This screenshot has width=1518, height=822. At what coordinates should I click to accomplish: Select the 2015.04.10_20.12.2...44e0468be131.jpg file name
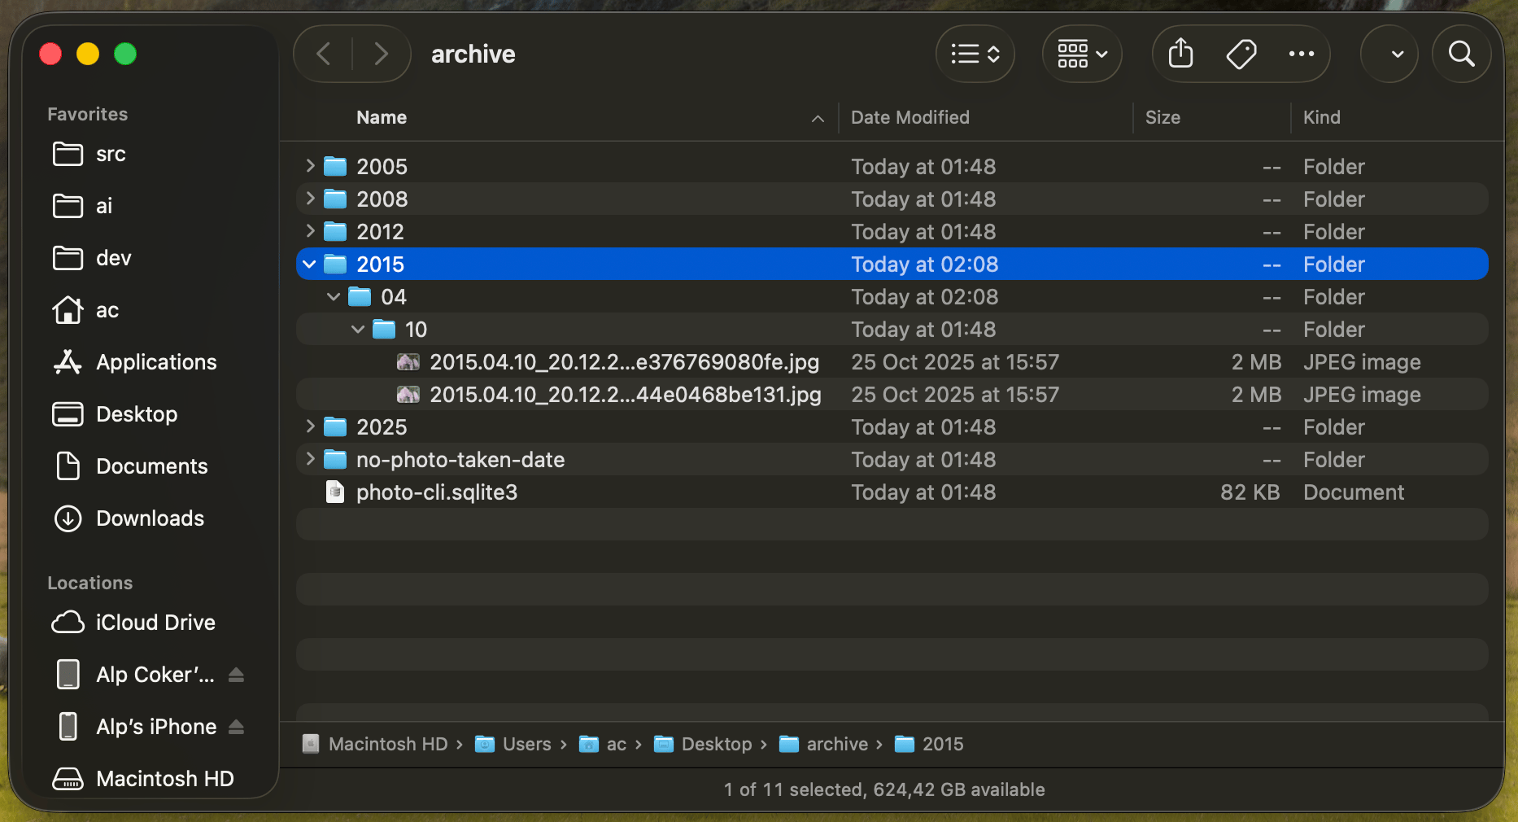626,394
